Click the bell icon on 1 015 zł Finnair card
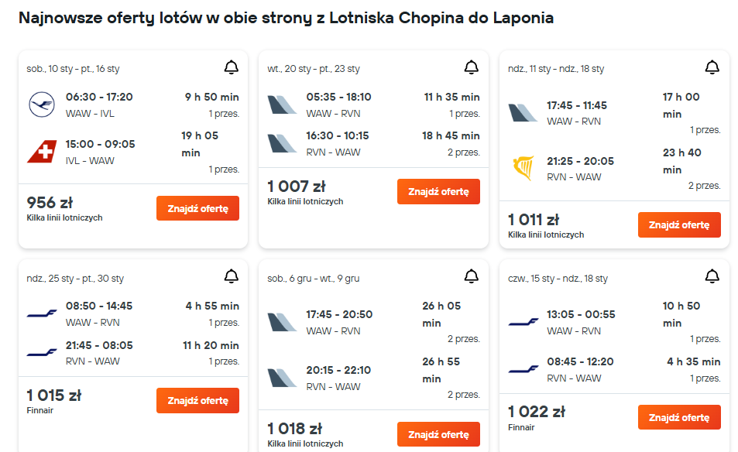The width and height of the screenshot is (738, 452). [231, 277]
